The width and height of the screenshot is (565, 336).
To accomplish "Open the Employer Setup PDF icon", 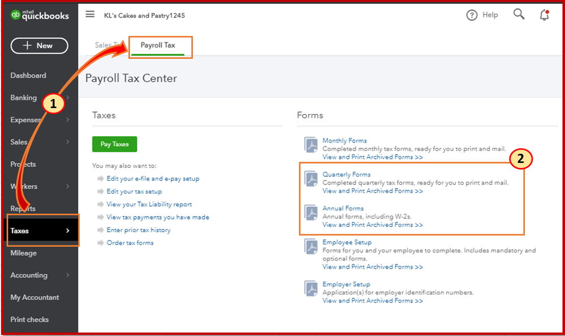I will (312, 288).
